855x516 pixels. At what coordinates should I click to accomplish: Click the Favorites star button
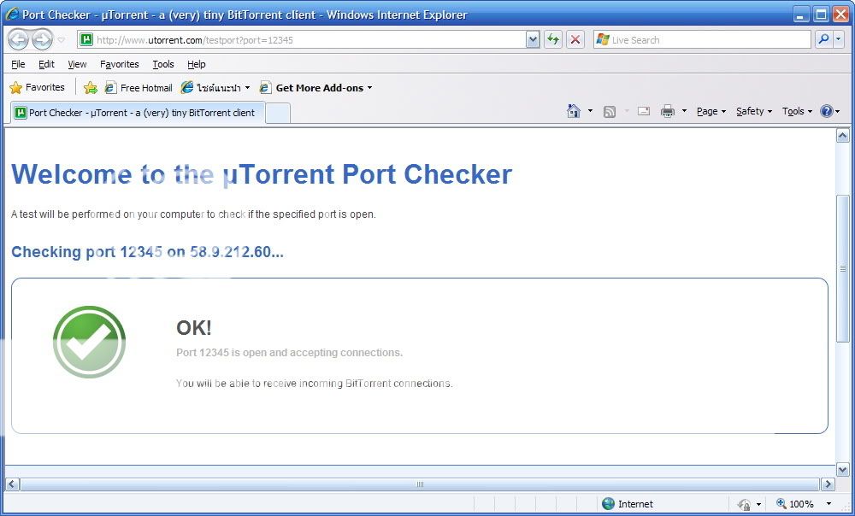(x=38, y=87)
